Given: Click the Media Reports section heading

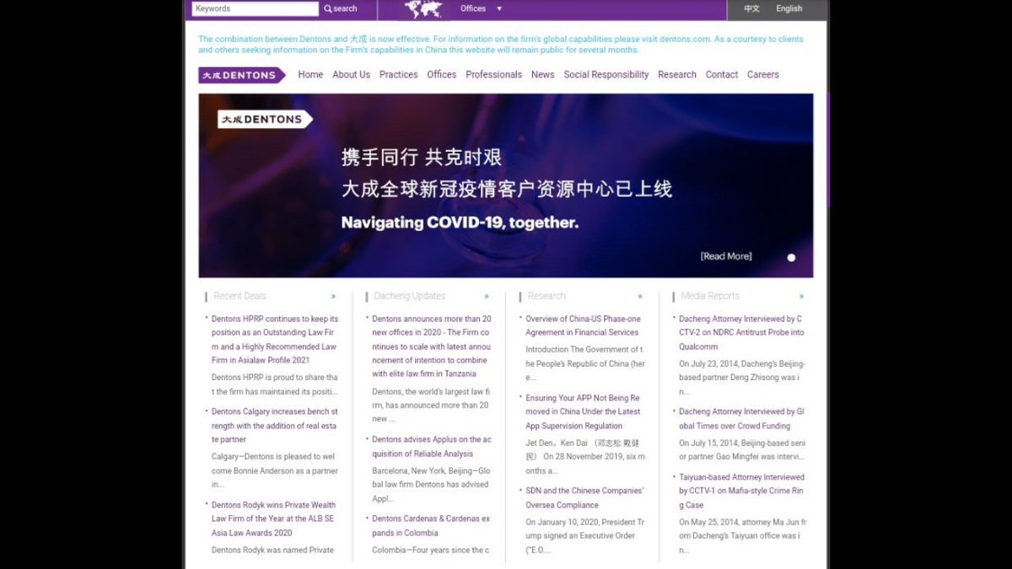Looking at the screenshot, I should point(710,297).
